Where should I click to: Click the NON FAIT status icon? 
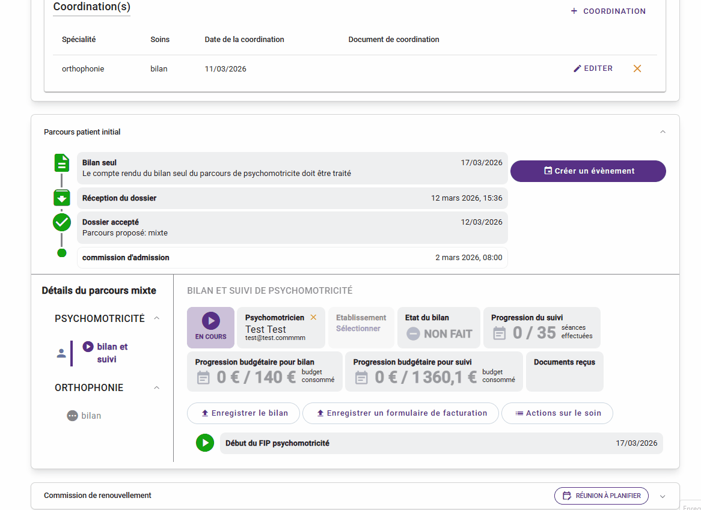point(413,334)
